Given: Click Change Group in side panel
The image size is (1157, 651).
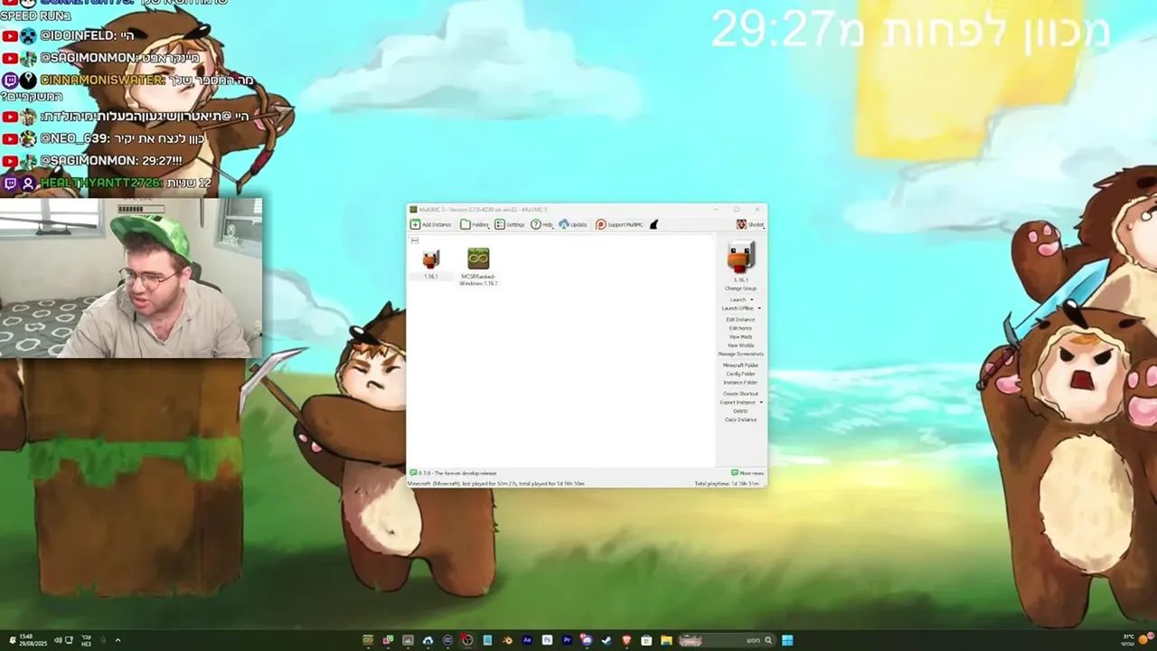Looking at the screenshot, I should click(x=740, y=288).
